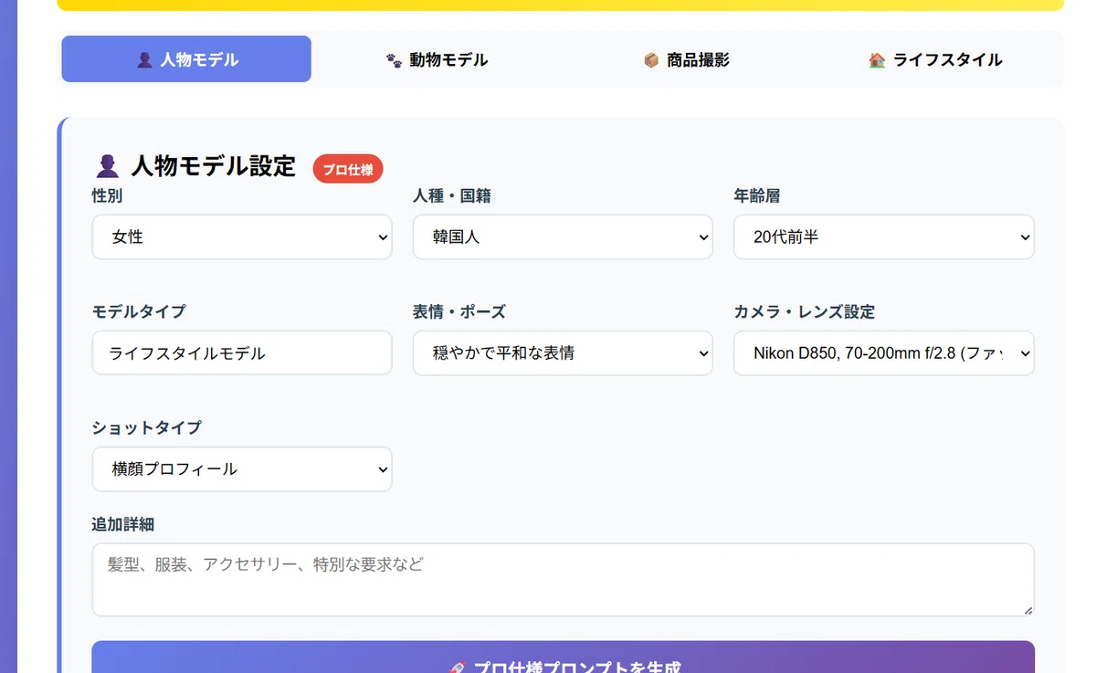Expand the カメラ・レンズ設定 dropdown with Nikon D850
Screen dimensions: 1096x673
tap(884, 352)
